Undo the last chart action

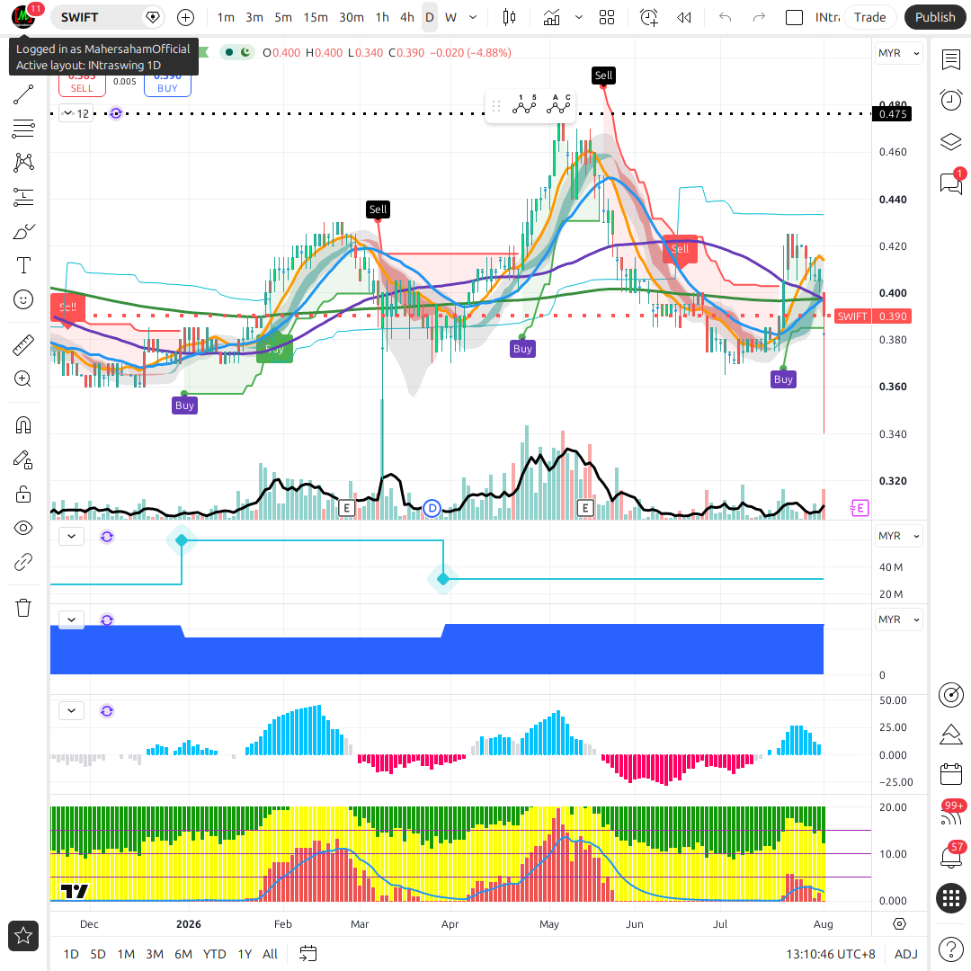726,17
